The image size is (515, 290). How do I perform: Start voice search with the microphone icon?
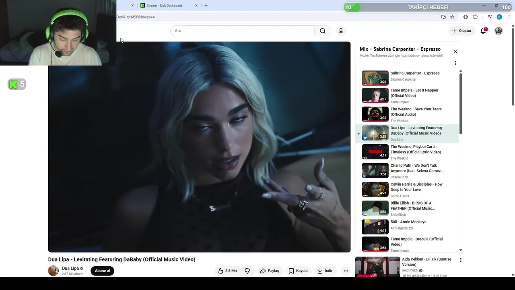pyautogui.click(x=341, y=31)
